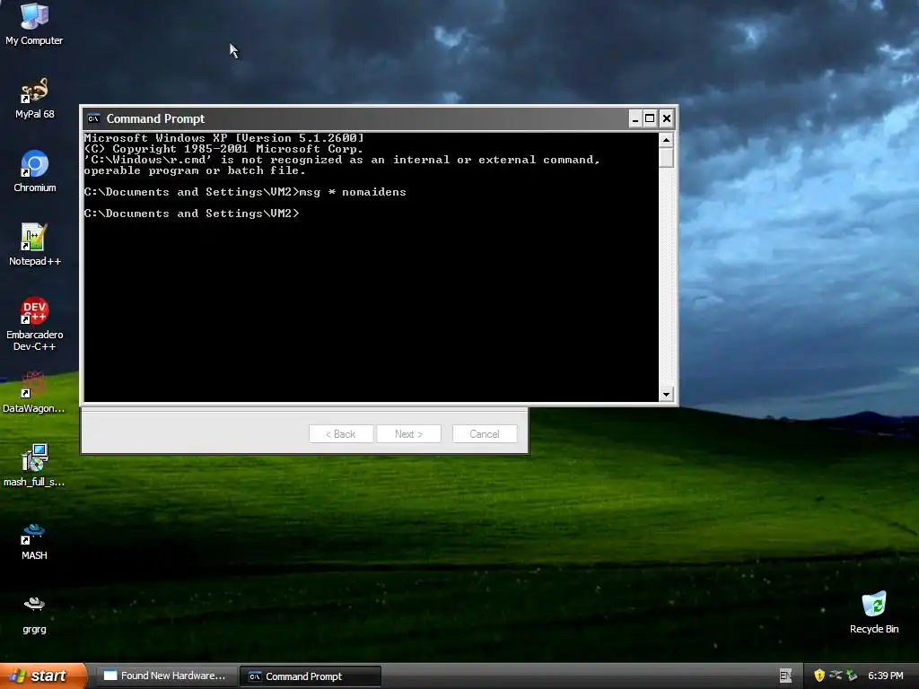Click the EN language bar indicator
919x689 pixels.
(785, 676)
